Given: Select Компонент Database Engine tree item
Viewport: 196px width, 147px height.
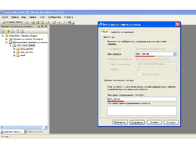Looking at the screenshot, I should (x=23, y=36).
